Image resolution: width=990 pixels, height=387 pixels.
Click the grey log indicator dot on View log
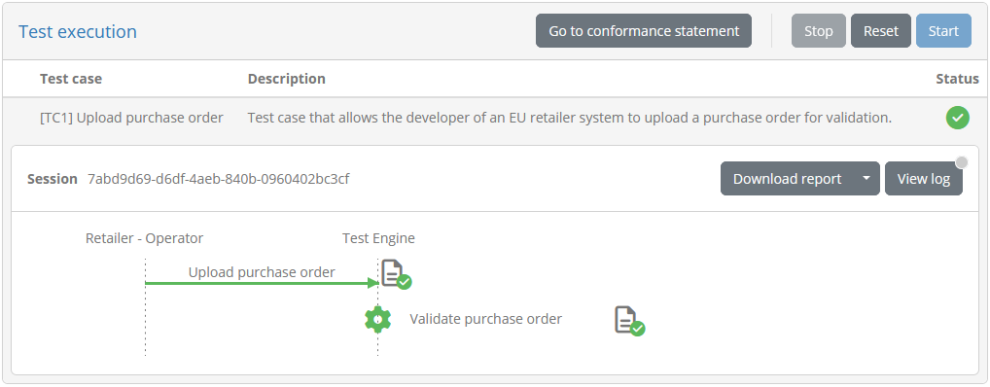961,163
